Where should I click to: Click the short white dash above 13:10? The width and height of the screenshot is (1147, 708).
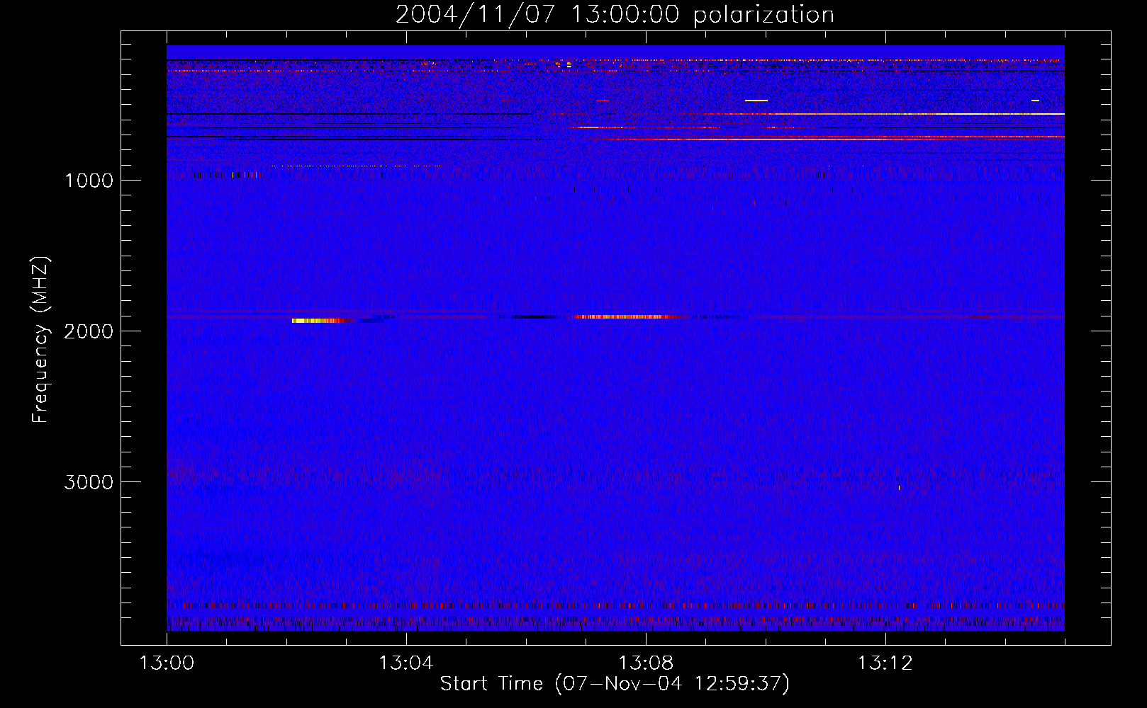coord(756,101)
